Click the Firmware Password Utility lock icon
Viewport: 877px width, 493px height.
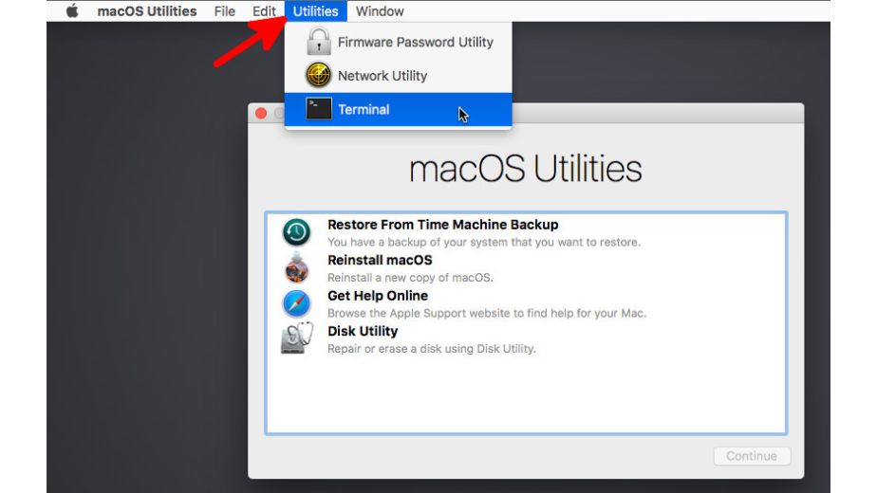(x=319, y=42)
